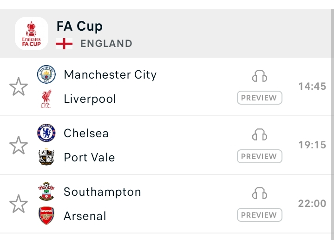Click the England flag icon
Viewport: 334px width, 240px height.
pos(64,44)
